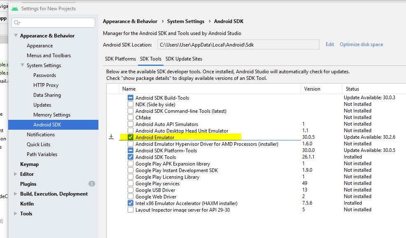Expand the Tools section arrow
Viewport: 406px width, 238px height.
[16, 213]
